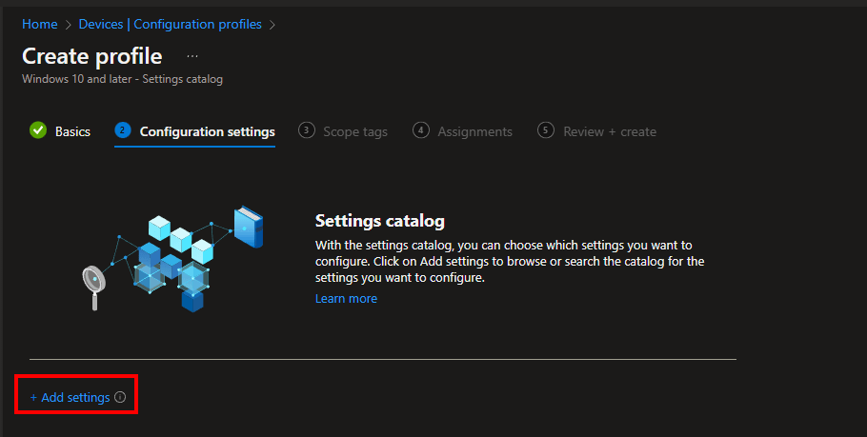The width and height of the screenshot is (867, 437).
Task: Jump to the Review + create tab
Action: click(x=609, y=131)
